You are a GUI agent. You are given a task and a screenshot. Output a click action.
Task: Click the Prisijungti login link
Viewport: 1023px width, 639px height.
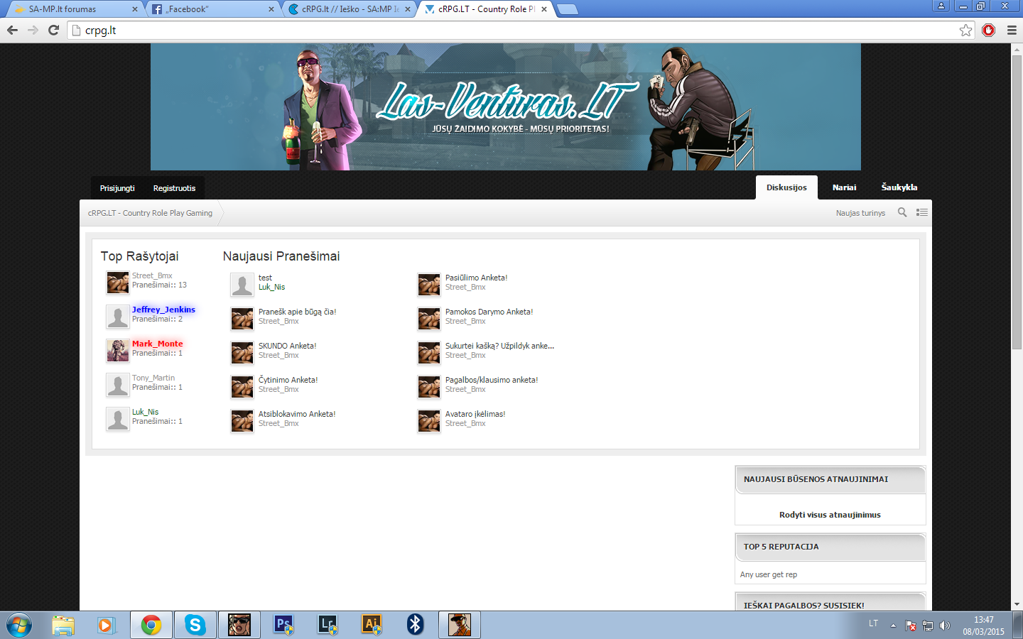(117, 188)
